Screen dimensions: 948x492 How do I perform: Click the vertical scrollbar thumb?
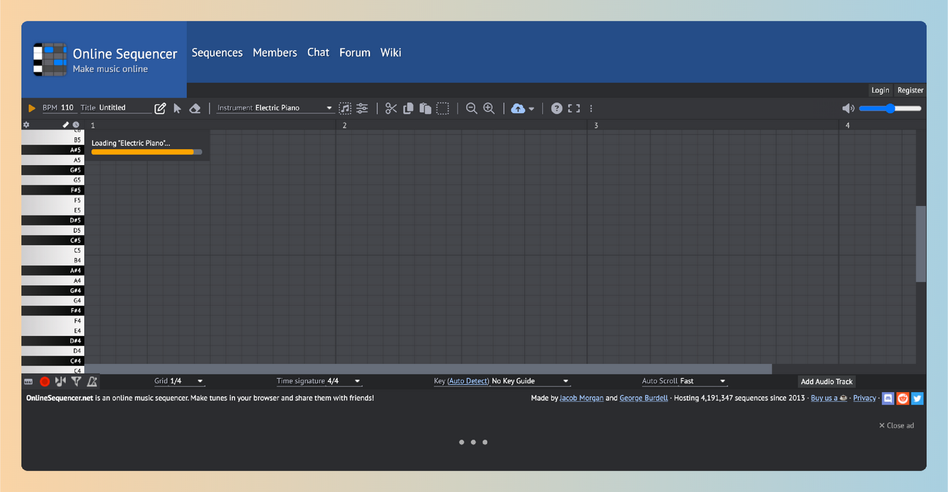click(x=921, y=244)
